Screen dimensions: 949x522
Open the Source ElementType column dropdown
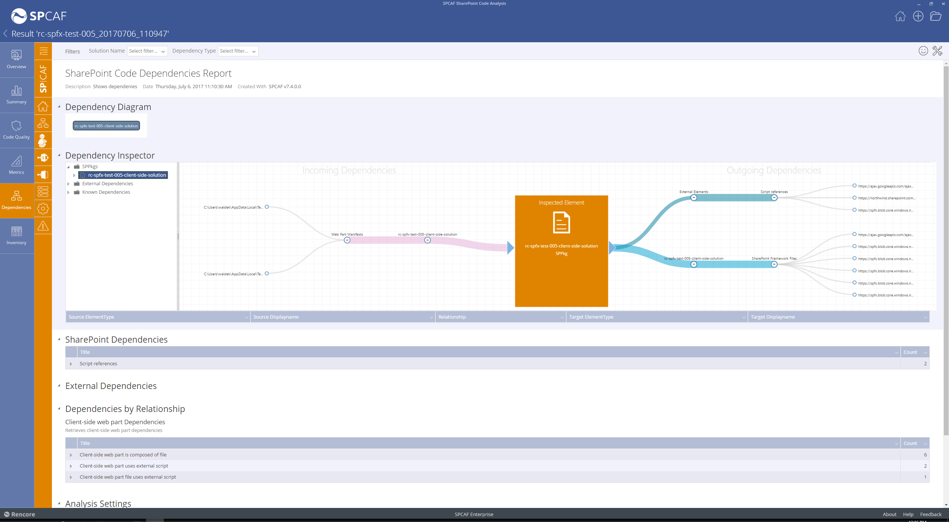[246, 317]
